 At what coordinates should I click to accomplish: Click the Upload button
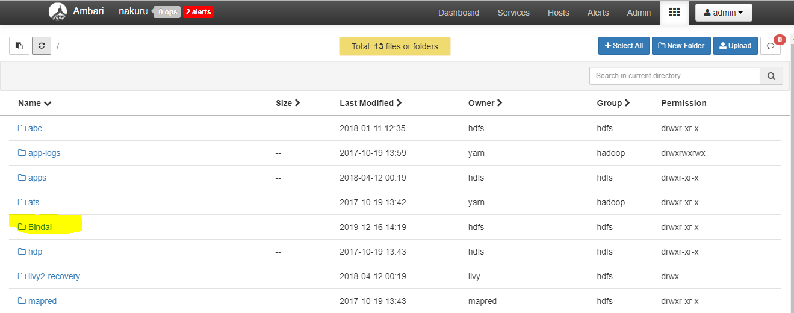pos(735,46)
